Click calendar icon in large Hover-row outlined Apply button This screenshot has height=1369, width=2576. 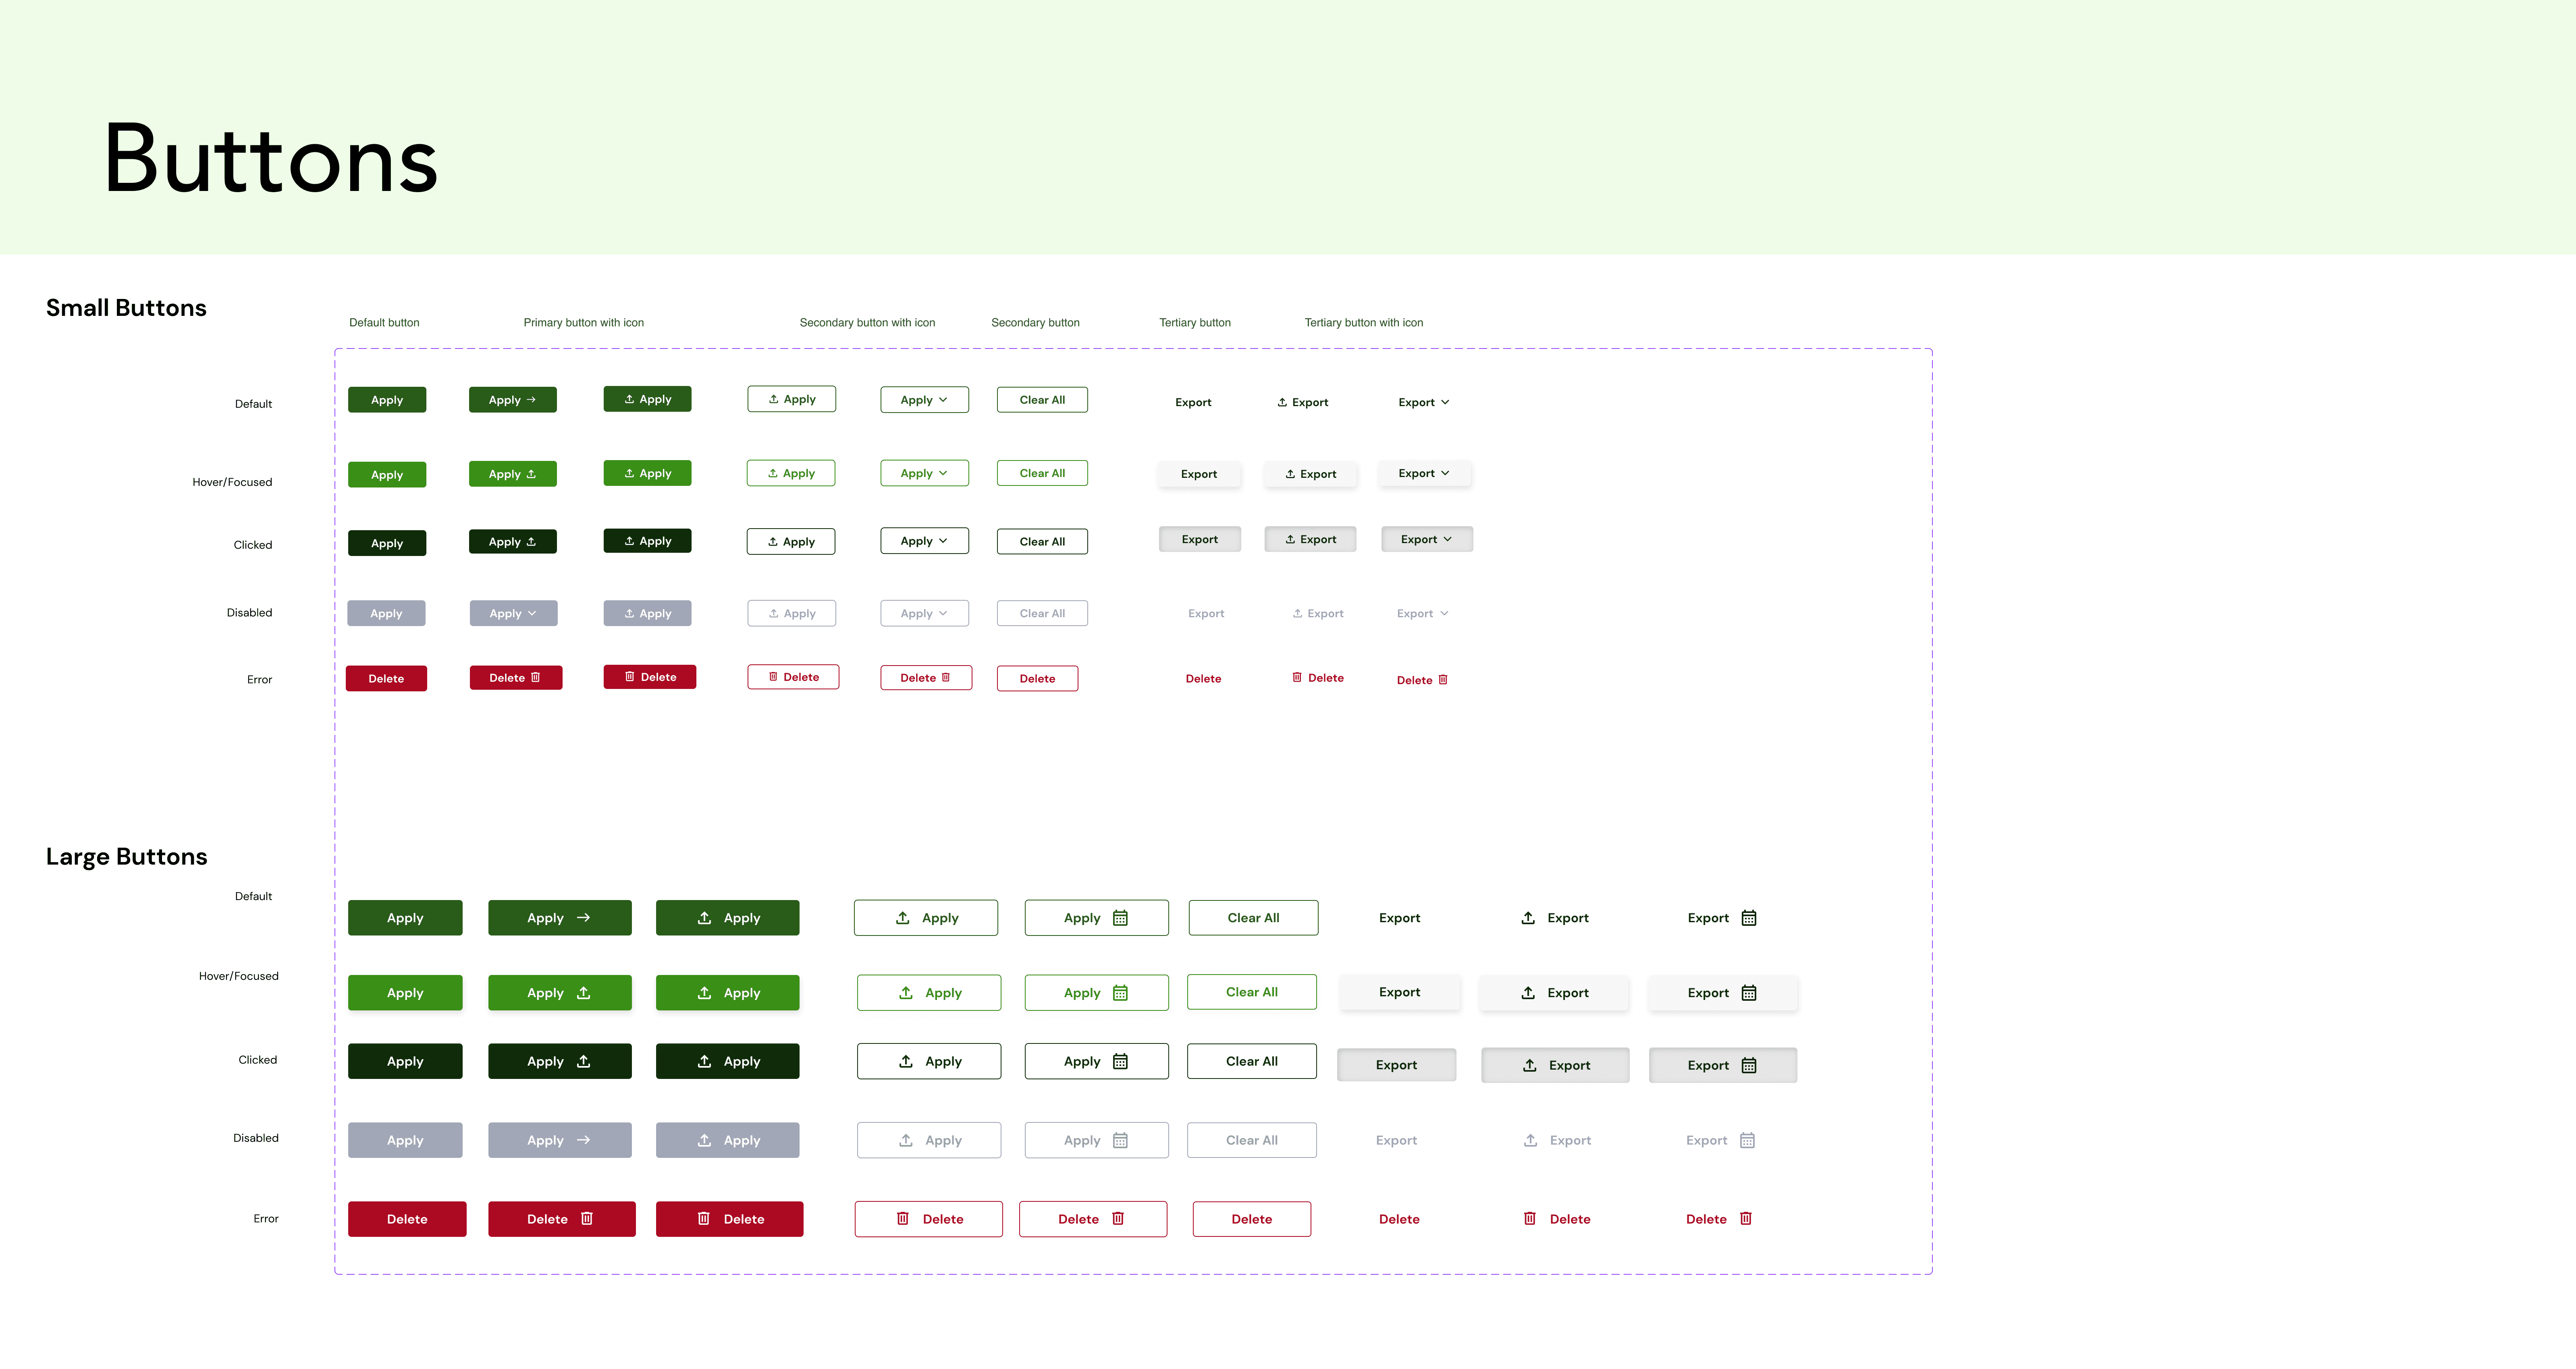tap(1120, 993)
